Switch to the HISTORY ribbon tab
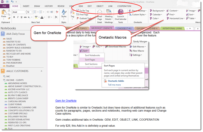This screenshot has width=203, height=132. [49, 6]
